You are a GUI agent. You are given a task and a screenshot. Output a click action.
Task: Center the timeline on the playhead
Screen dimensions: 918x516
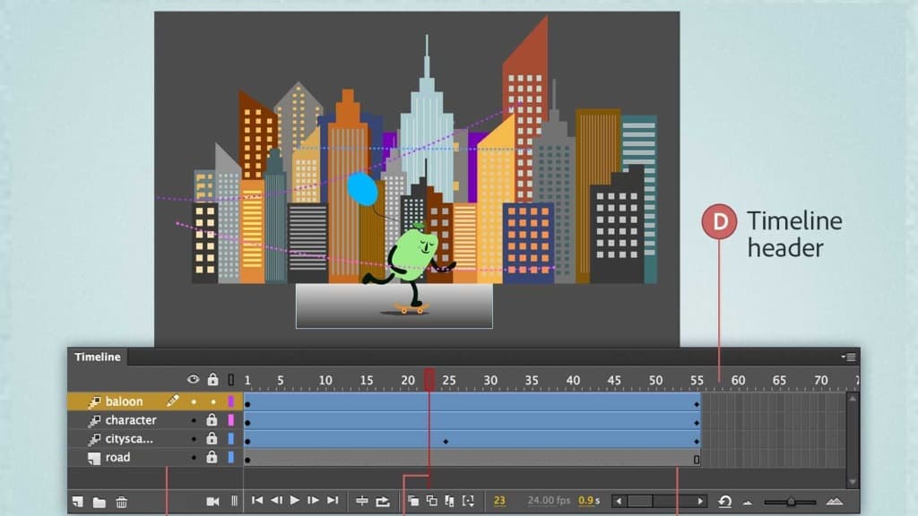click(x=362, y=502)
